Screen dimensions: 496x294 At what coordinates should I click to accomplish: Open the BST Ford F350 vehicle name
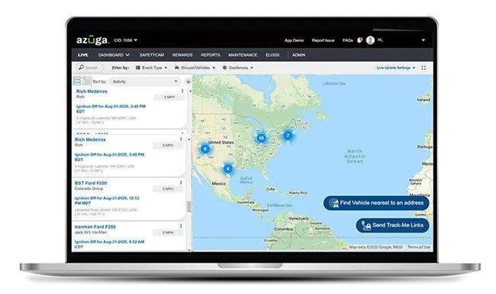(91, 183)
